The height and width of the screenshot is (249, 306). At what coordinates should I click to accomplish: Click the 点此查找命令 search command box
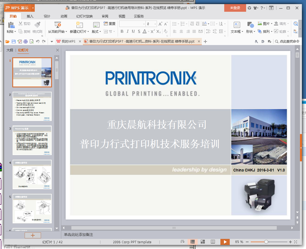click(x=287, y=41)
